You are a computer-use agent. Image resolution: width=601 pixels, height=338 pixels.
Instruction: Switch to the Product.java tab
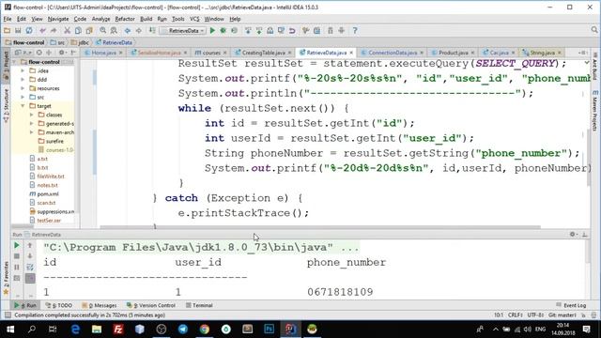pos(453,53)
